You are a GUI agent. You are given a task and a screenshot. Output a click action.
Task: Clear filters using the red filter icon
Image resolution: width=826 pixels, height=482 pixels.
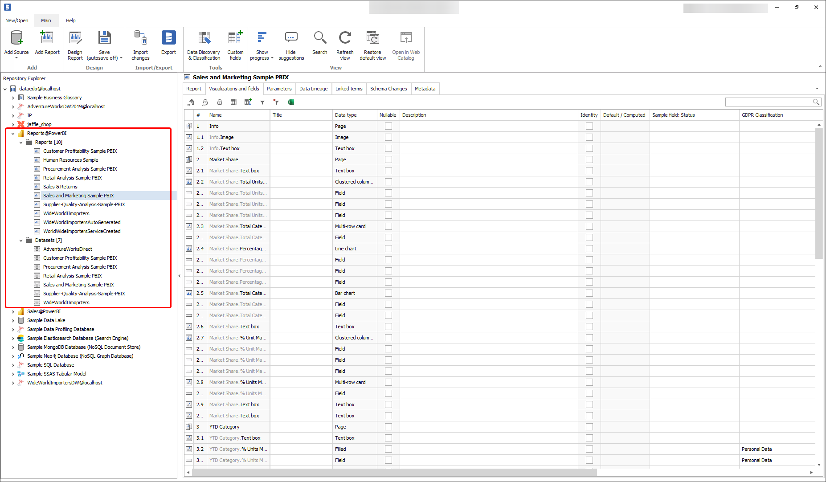(x=276, y=102)
